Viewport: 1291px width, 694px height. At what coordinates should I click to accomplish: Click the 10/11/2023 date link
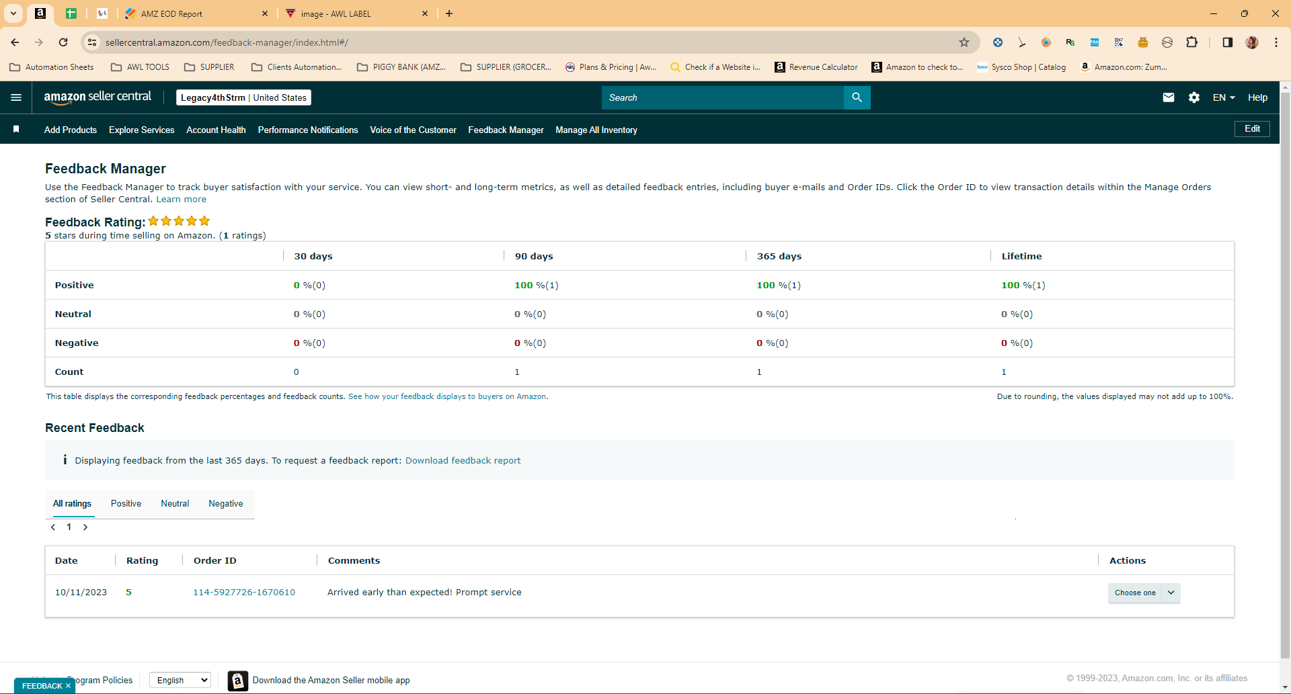[x=81, y=593]
